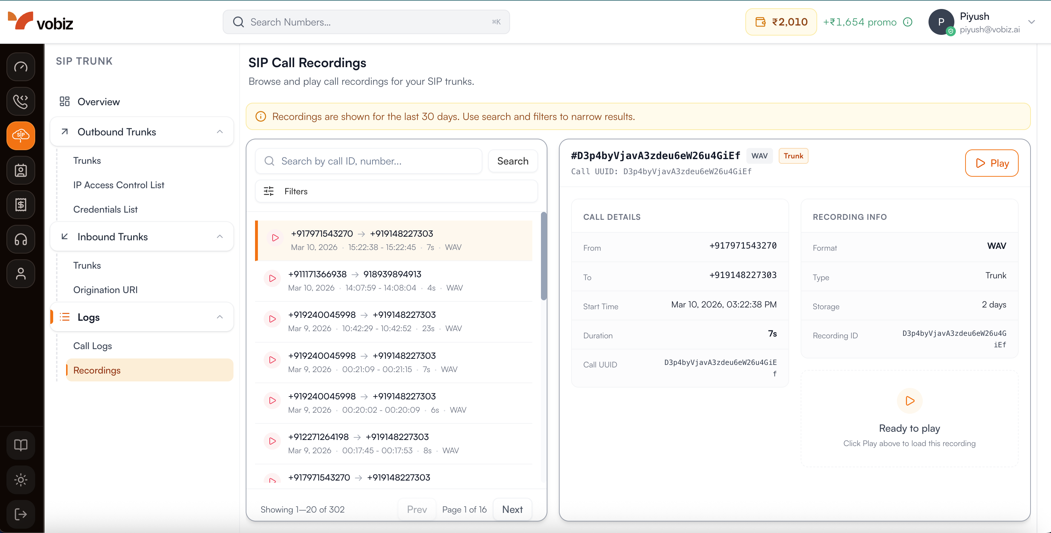1051x533 pixels.
Task: Click the logout icon at sidebar bottom
Action: (x=21, y=514)
